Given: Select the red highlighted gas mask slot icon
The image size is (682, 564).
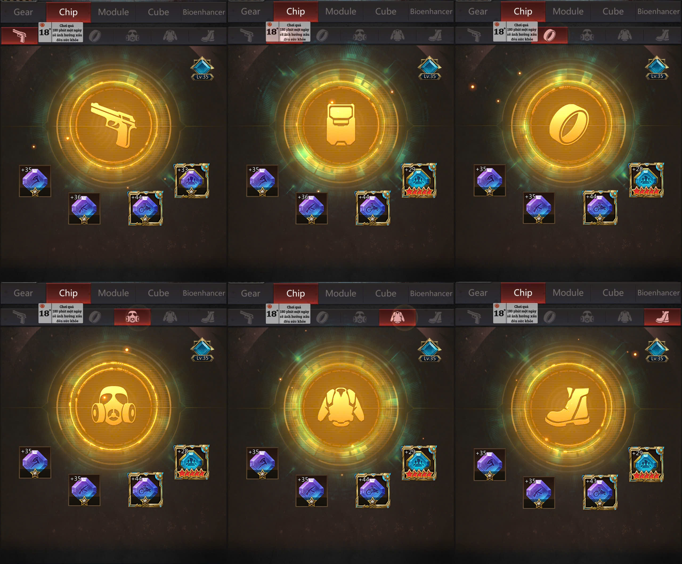Looking at the screenshot, I should point(132,317).
